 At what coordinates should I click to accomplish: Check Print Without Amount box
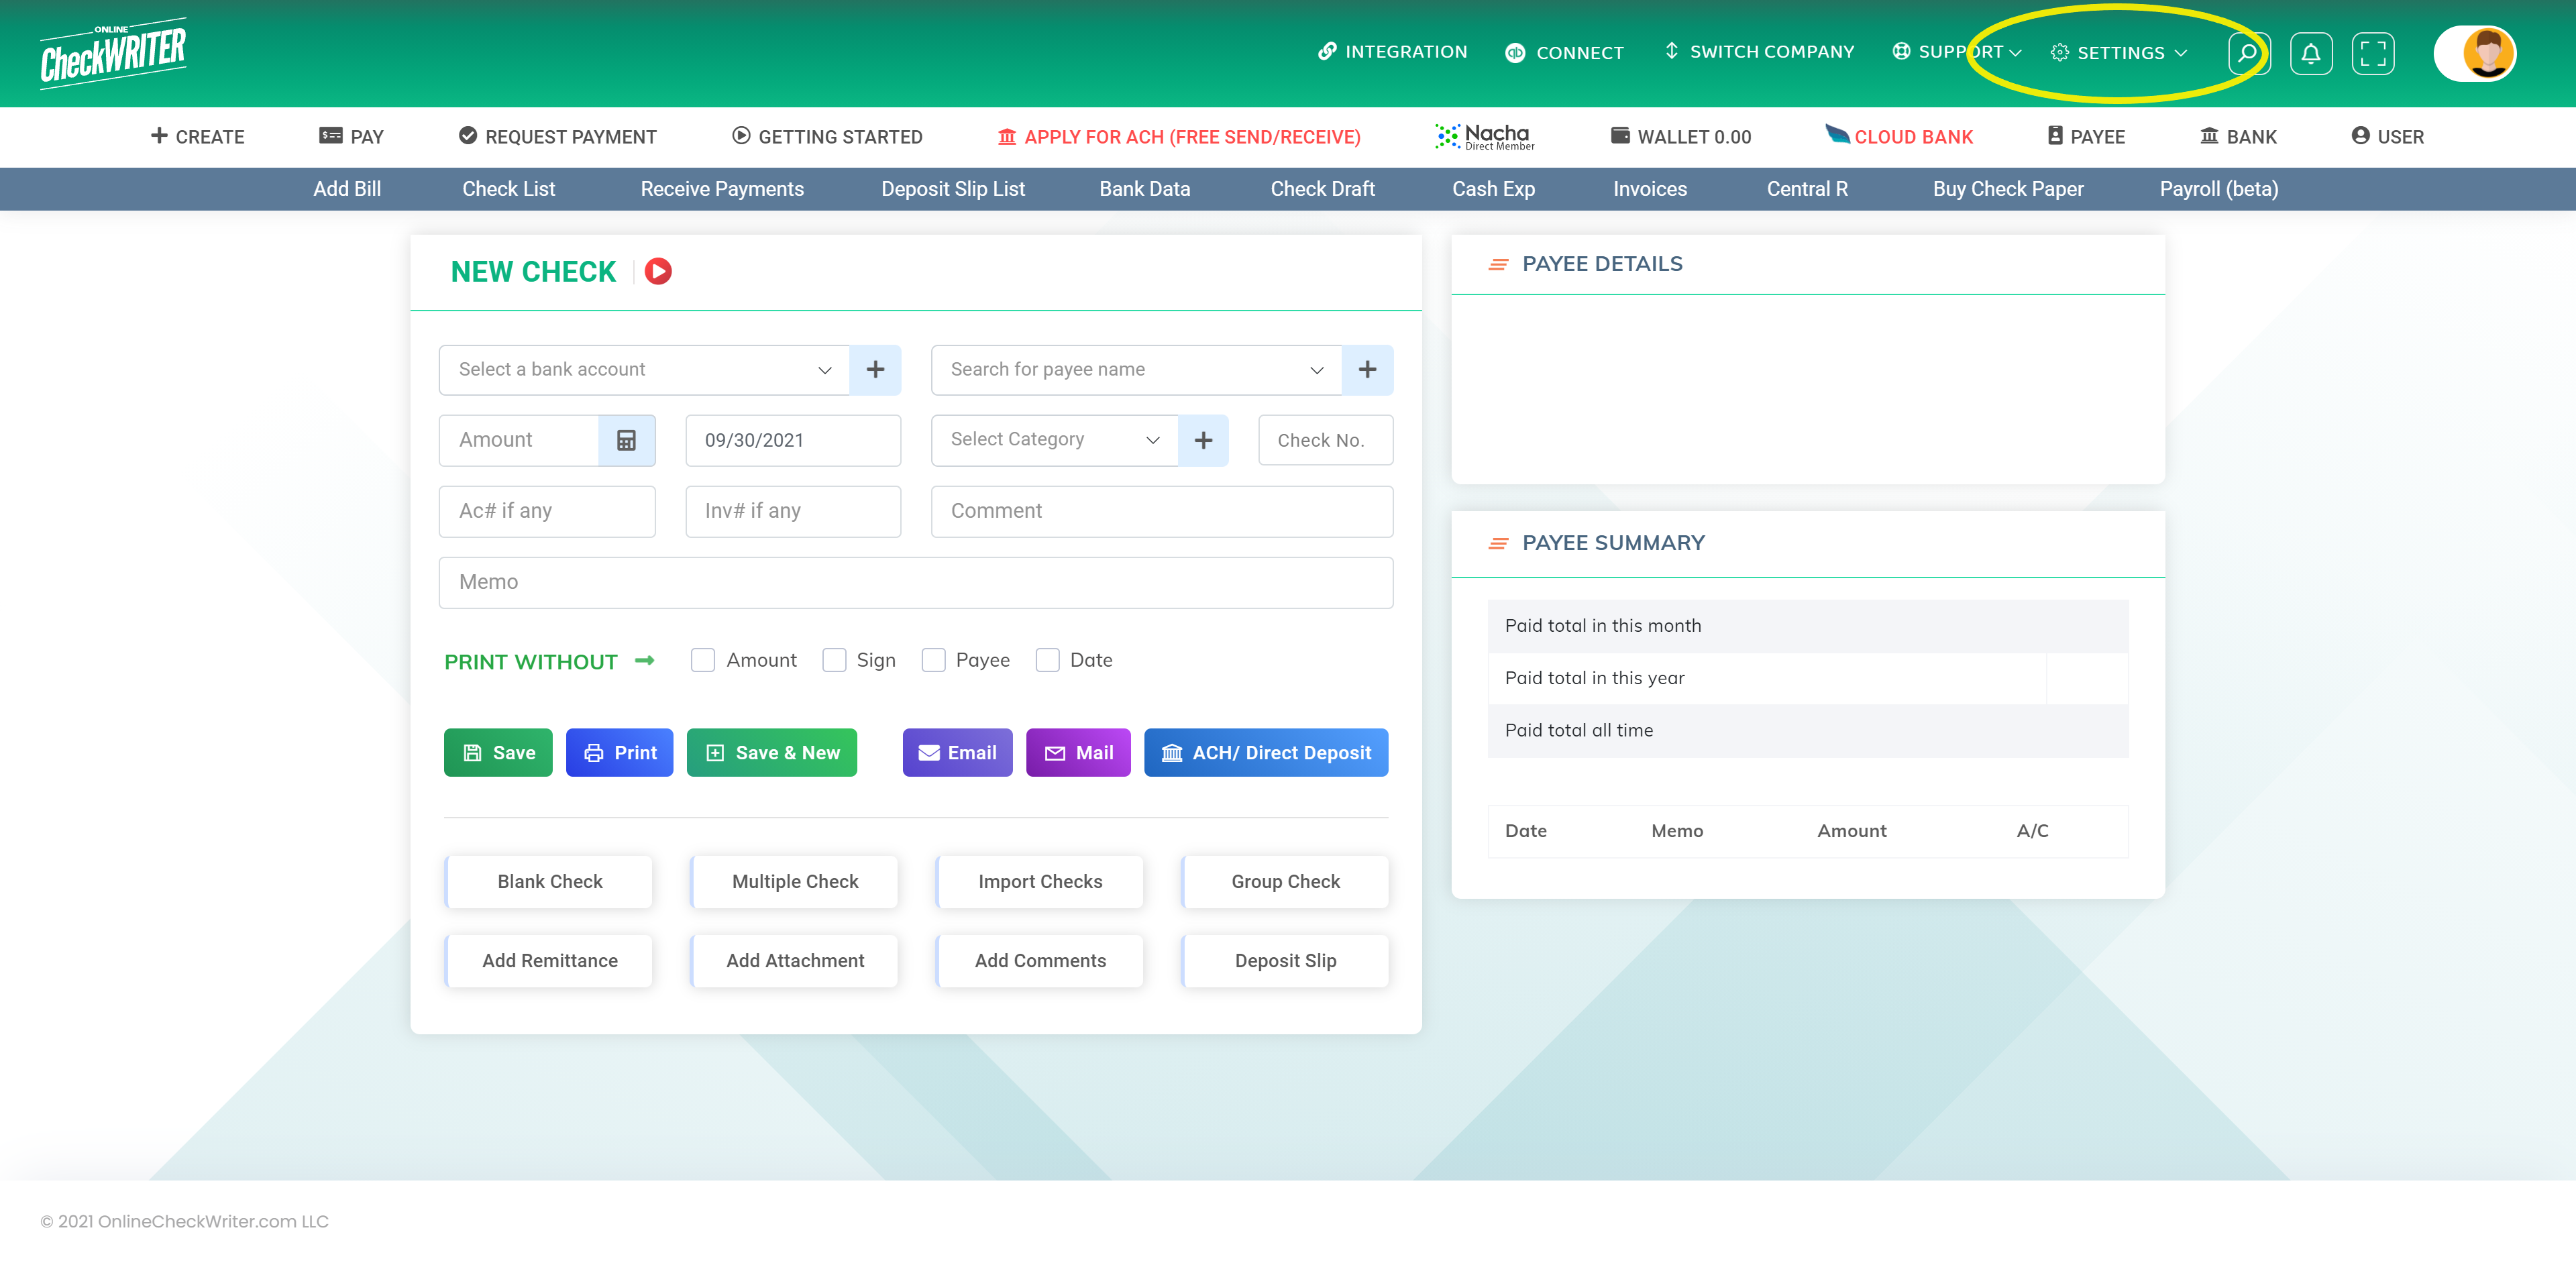(x=703, y=660)
